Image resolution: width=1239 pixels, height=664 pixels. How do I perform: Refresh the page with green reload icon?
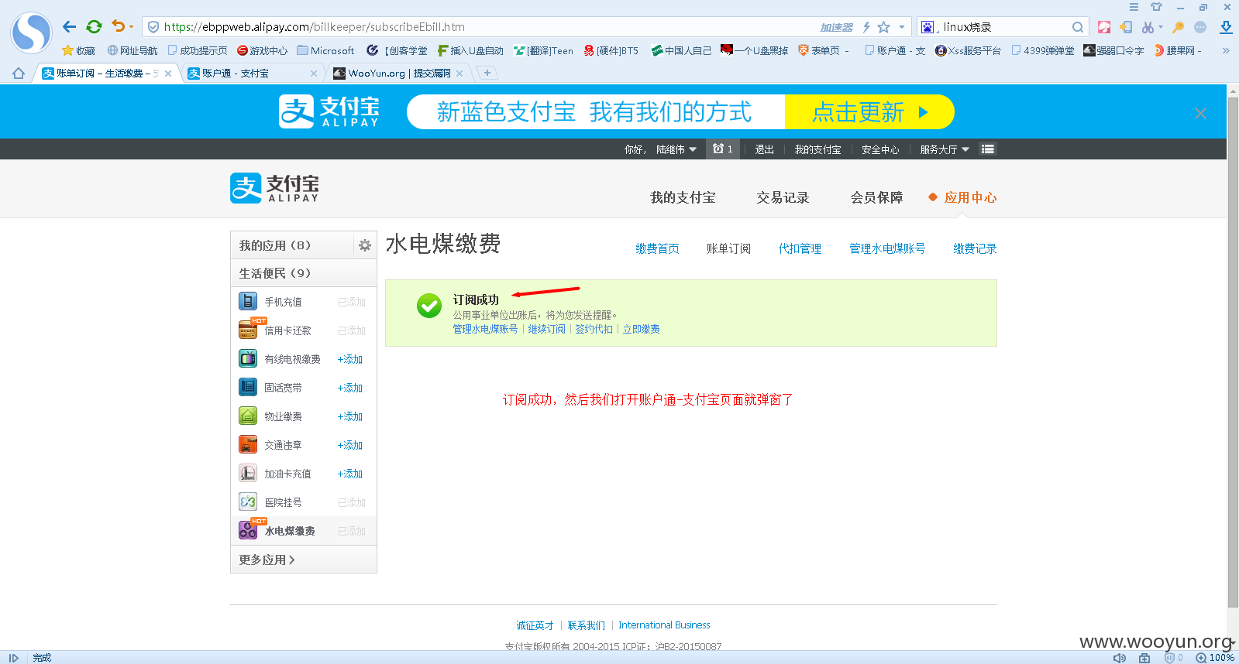point(94,27)
